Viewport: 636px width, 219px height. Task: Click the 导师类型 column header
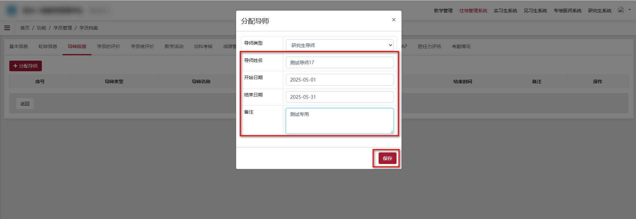[114, 82]
